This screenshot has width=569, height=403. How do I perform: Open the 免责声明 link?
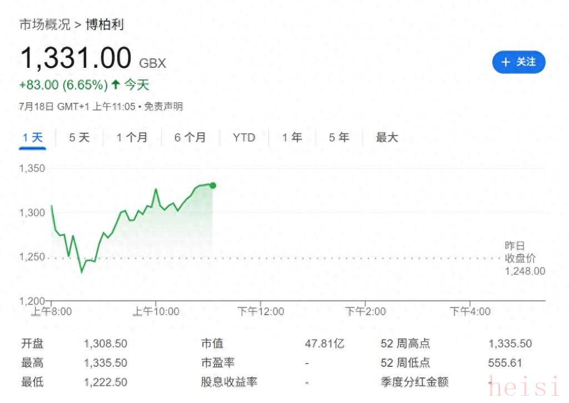coord(163,106)
